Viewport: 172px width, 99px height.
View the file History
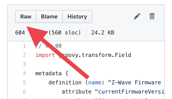click(77, 17)
